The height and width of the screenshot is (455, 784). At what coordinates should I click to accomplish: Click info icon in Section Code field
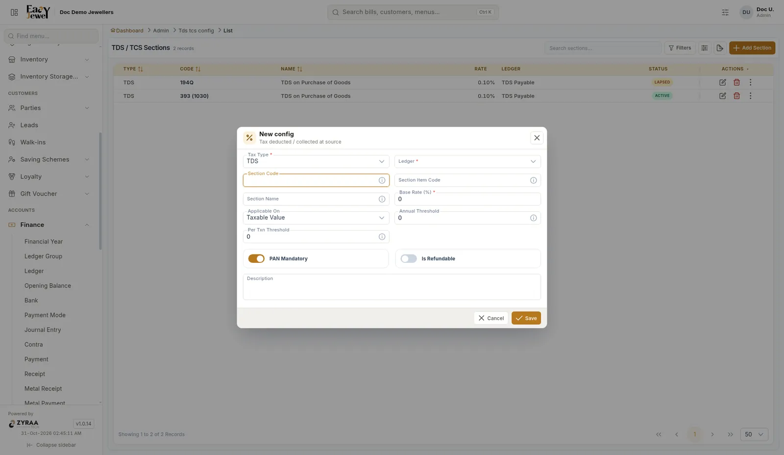click(382, 180)
